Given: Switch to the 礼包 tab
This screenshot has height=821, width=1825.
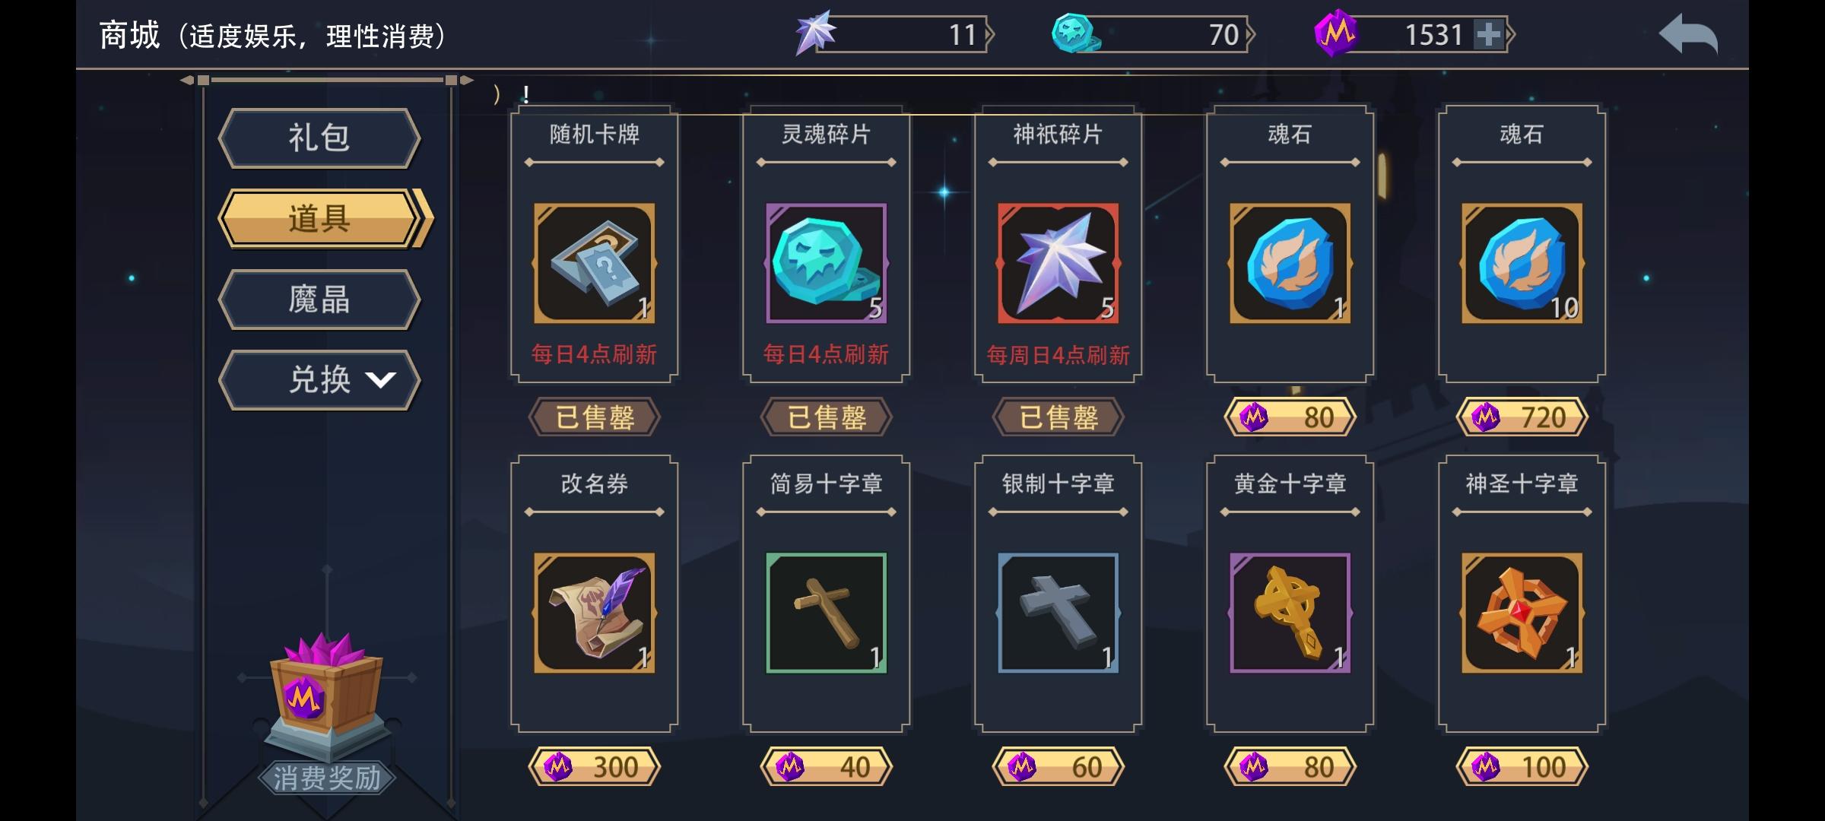Looking at the screenshot, I should pos(319,138).
